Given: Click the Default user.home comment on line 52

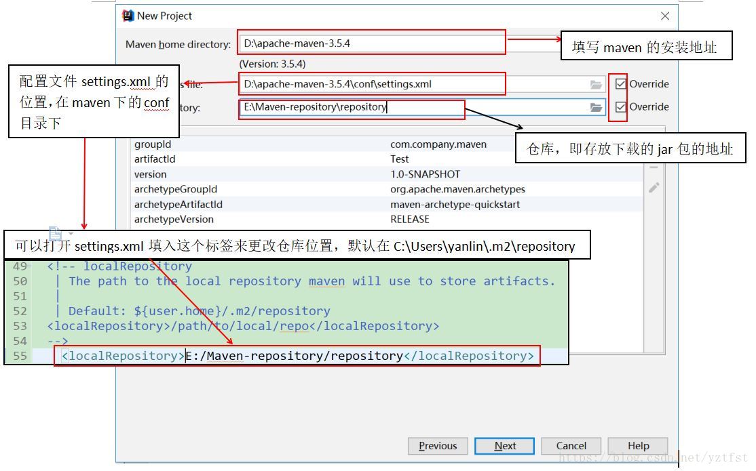Looking at the screenshot, I should (199, 311).
